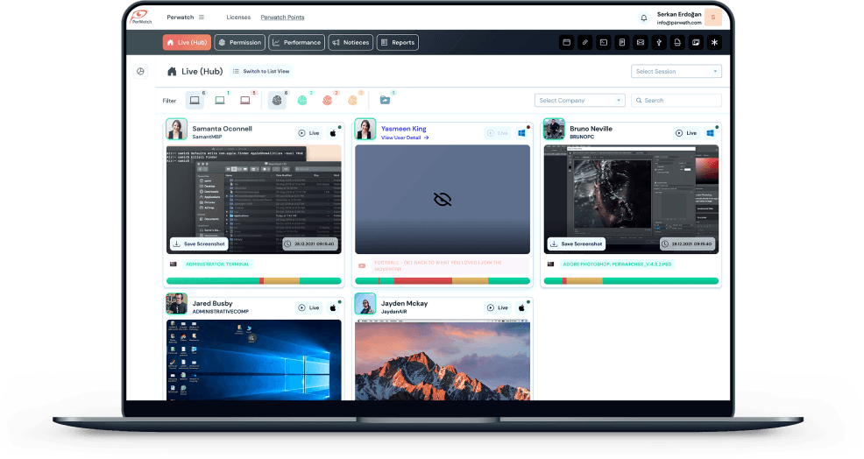The height and width of the screenshot is (459, 864).
Task: Filter by green online laptop icon
Action: click(x=220, y=100)
